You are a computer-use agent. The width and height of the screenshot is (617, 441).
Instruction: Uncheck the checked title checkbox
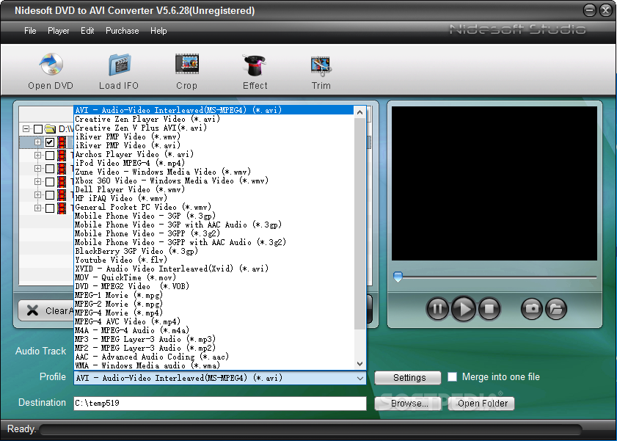pos(50,142)
